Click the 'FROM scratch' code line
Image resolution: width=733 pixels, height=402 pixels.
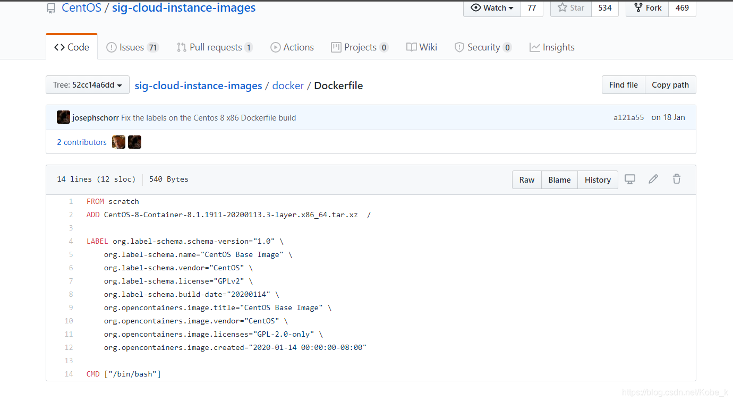[x=113, y=202]
